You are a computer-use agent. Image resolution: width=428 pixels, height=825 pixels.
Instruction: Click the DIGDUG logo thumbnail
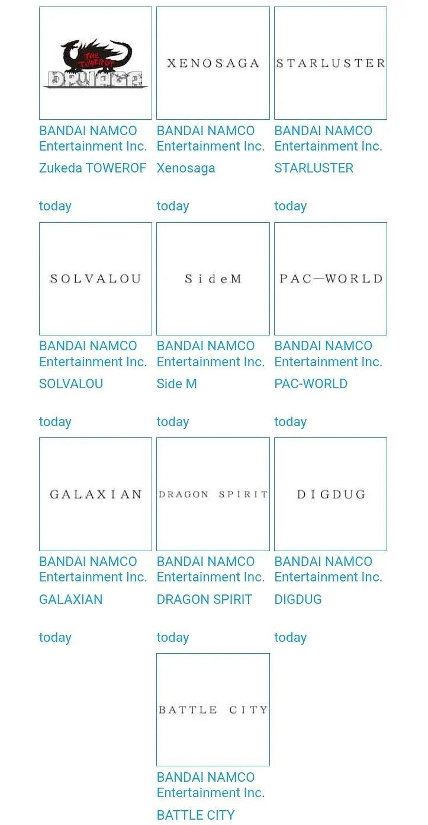(x=330, y=494)
